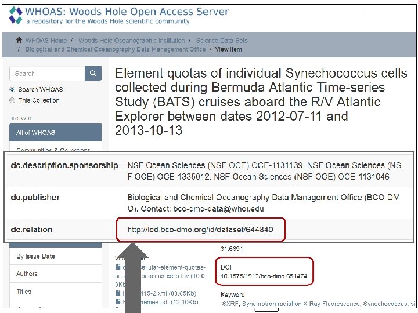Click the Synechococcus keyword link
Image resolution: width=418 pixels, height=313 pixels.
385,304
